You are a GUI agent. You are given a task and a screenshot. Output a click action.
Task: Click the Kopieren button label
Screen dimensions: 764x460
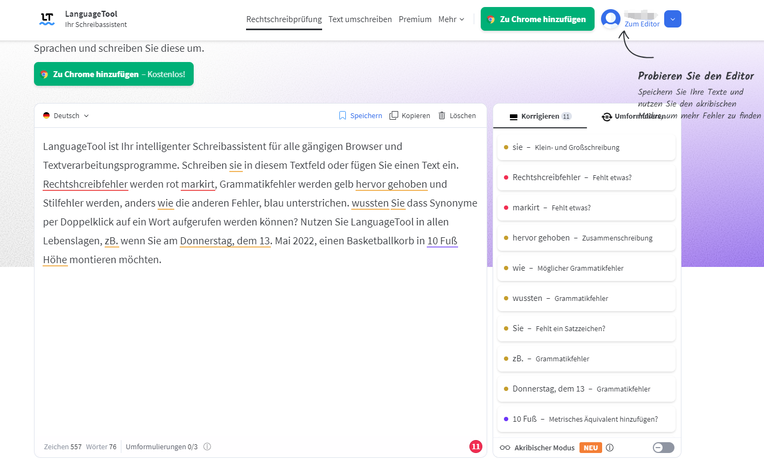pyautogui.click(x=416, y=115)
